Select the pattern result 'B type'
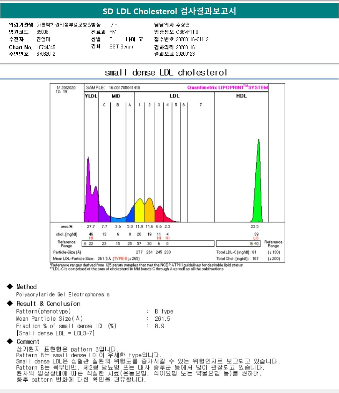Image resolution: width=339 pixels, height=393 pixels. [164, 311]
